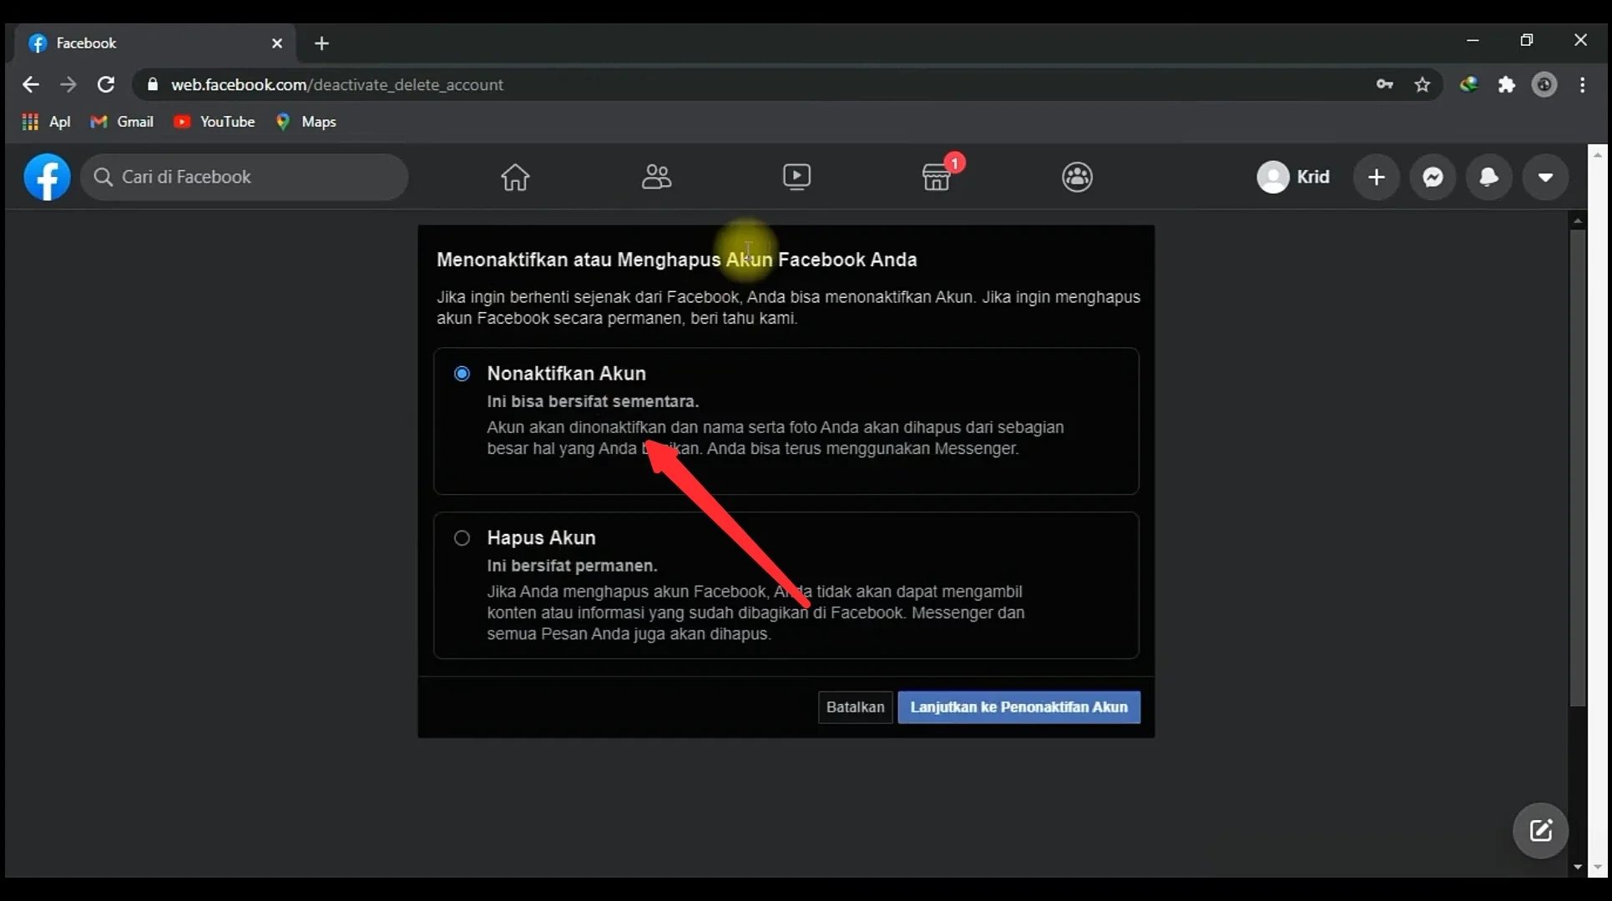1612x901 pixels.
Task: Click the page vertical scrollbar thumb
Action: (x=1577, y=467)
